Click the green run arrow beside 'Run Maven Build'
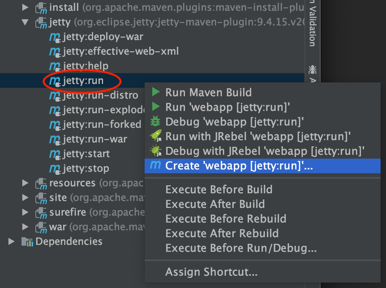This screenshot has height=288, width=386. pyautogui.click(x=155, y=92)
